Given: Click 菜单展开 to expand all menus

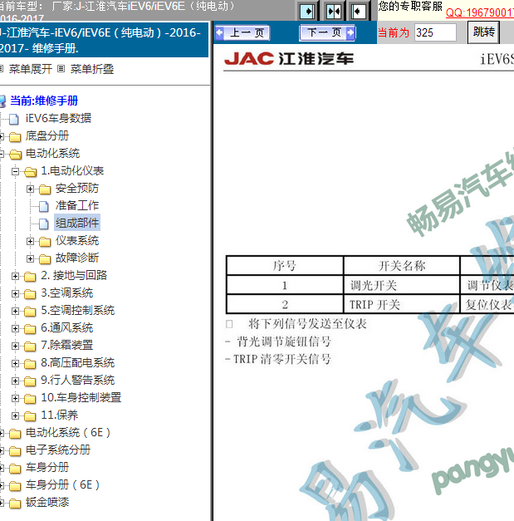Looking at the screenshot, I should pyautogui.click(x=30, y=69).
